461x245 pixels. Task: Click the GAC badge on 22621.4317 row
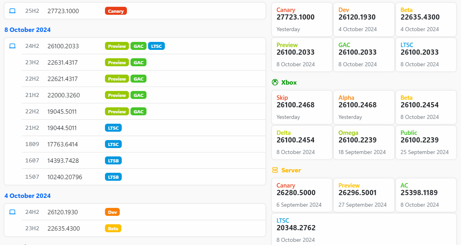[x=138, y=79]
